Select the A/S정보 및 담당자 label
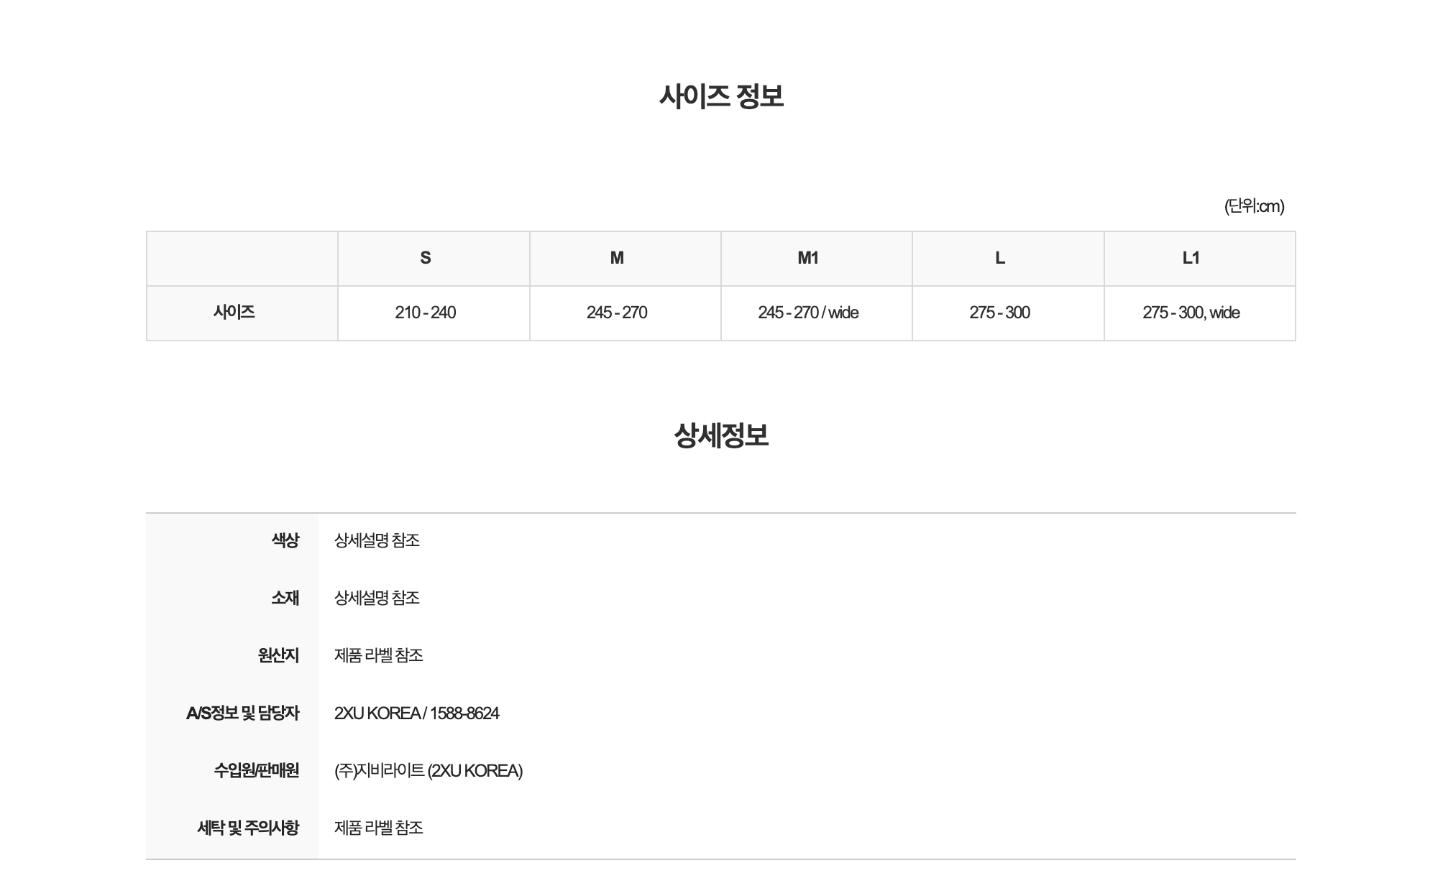 click(242, 713)
